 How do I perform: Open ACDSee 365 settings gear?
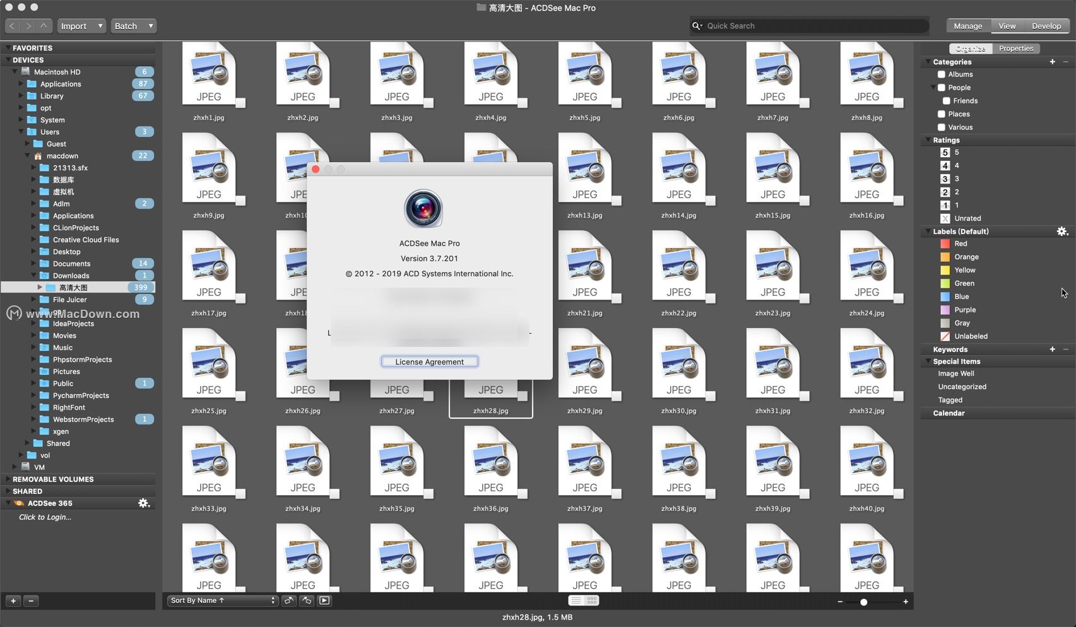[144, 503]
